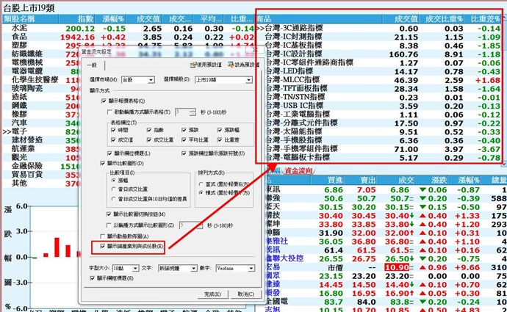507x312 pixels.
Task: Select the 台灣-太陽能指標 row
Action: 379,131
